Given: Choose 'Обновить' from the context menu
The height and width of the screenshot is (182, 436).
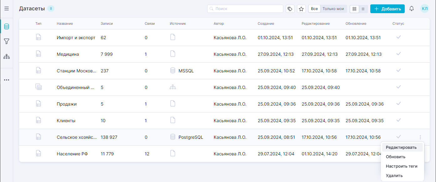Looking at the screenshot, I should tap(396, 157).
